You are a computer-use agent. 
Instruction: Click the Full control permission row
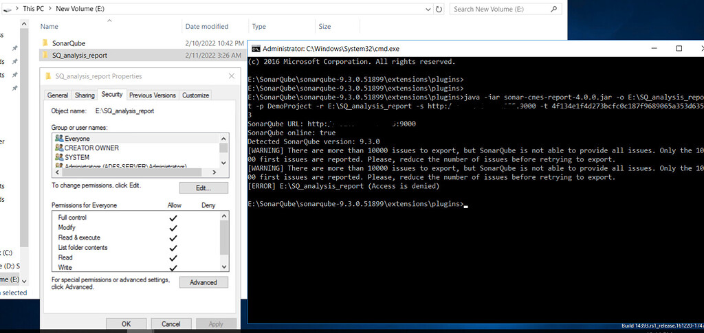(x=137, y=218)
